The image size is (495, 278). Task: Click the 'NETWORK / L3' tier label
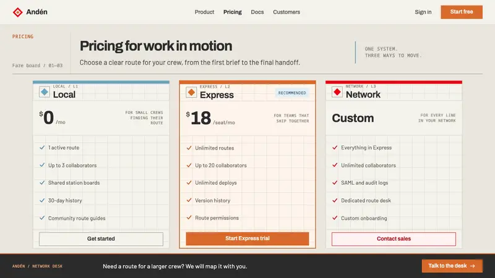pyautogui.click(x=361, y=86)
